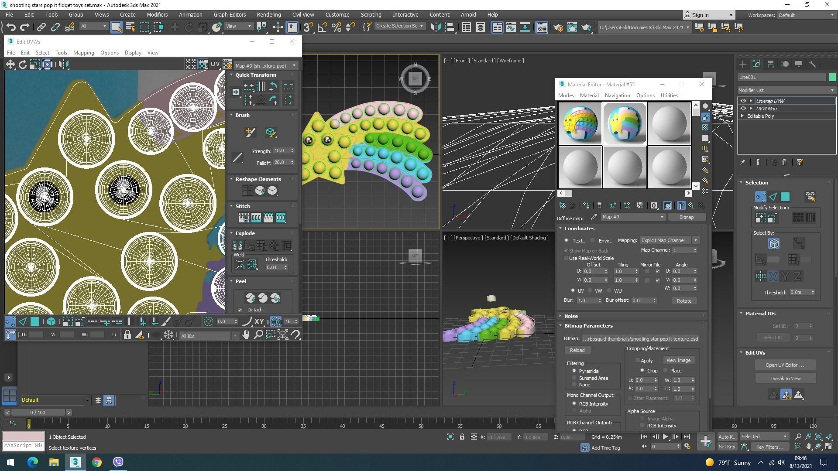Toggle Unwrap UVW modifier eye visibility
The height and width of the screenshot is (471, 838).
pyautogui.click(x=743, y=101)
